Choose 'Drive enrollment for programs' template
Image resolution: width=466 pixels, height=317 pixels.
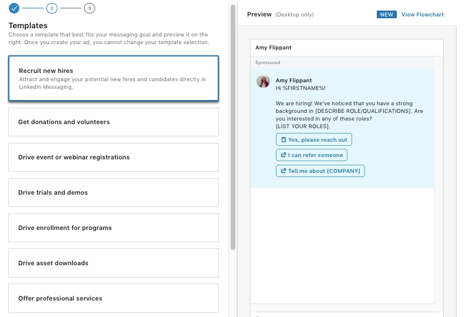tap(113, 228)
